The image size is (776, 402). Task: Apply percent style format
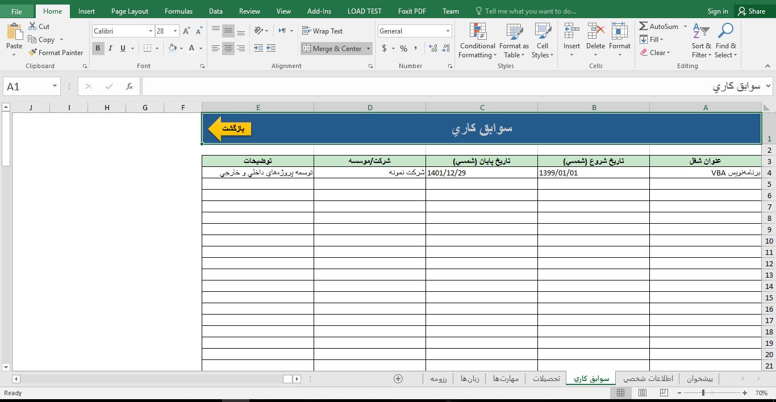click(403, 49)
